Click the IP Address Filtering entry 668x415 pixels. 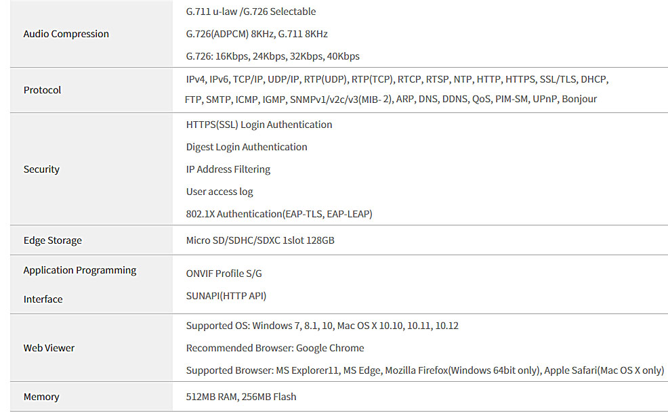(x=228, y=169)
